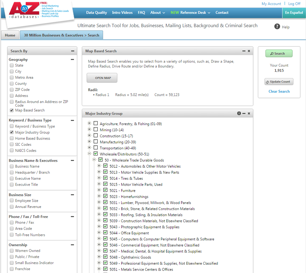This screenshot has width=306, height=273.
Task: Collapse the Search By panel
Action: pos(73,51)
